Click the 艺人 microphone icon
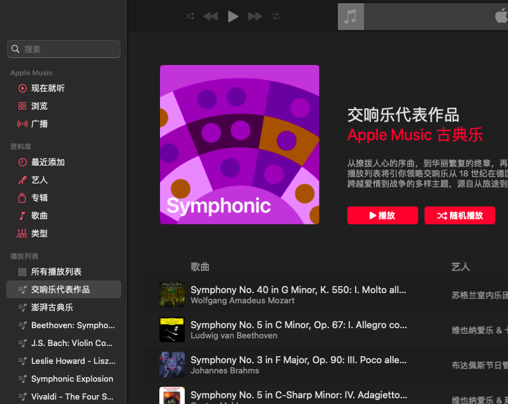The height and width of the screenshot is (404, 508). tap(22, 180)
